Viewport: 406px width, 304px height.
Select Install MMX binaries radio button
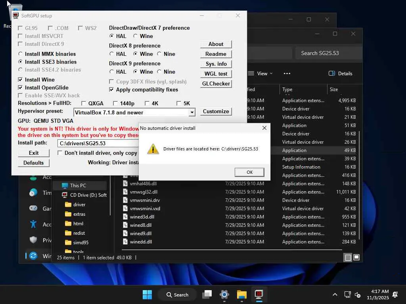(x=20, y=54)
